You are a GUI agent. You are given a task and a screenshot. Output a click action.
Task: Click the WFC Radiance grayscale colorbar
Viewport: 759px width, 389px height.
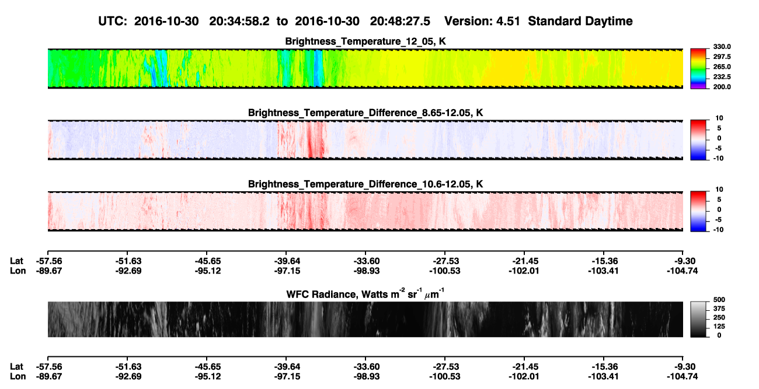pos(698,319)
